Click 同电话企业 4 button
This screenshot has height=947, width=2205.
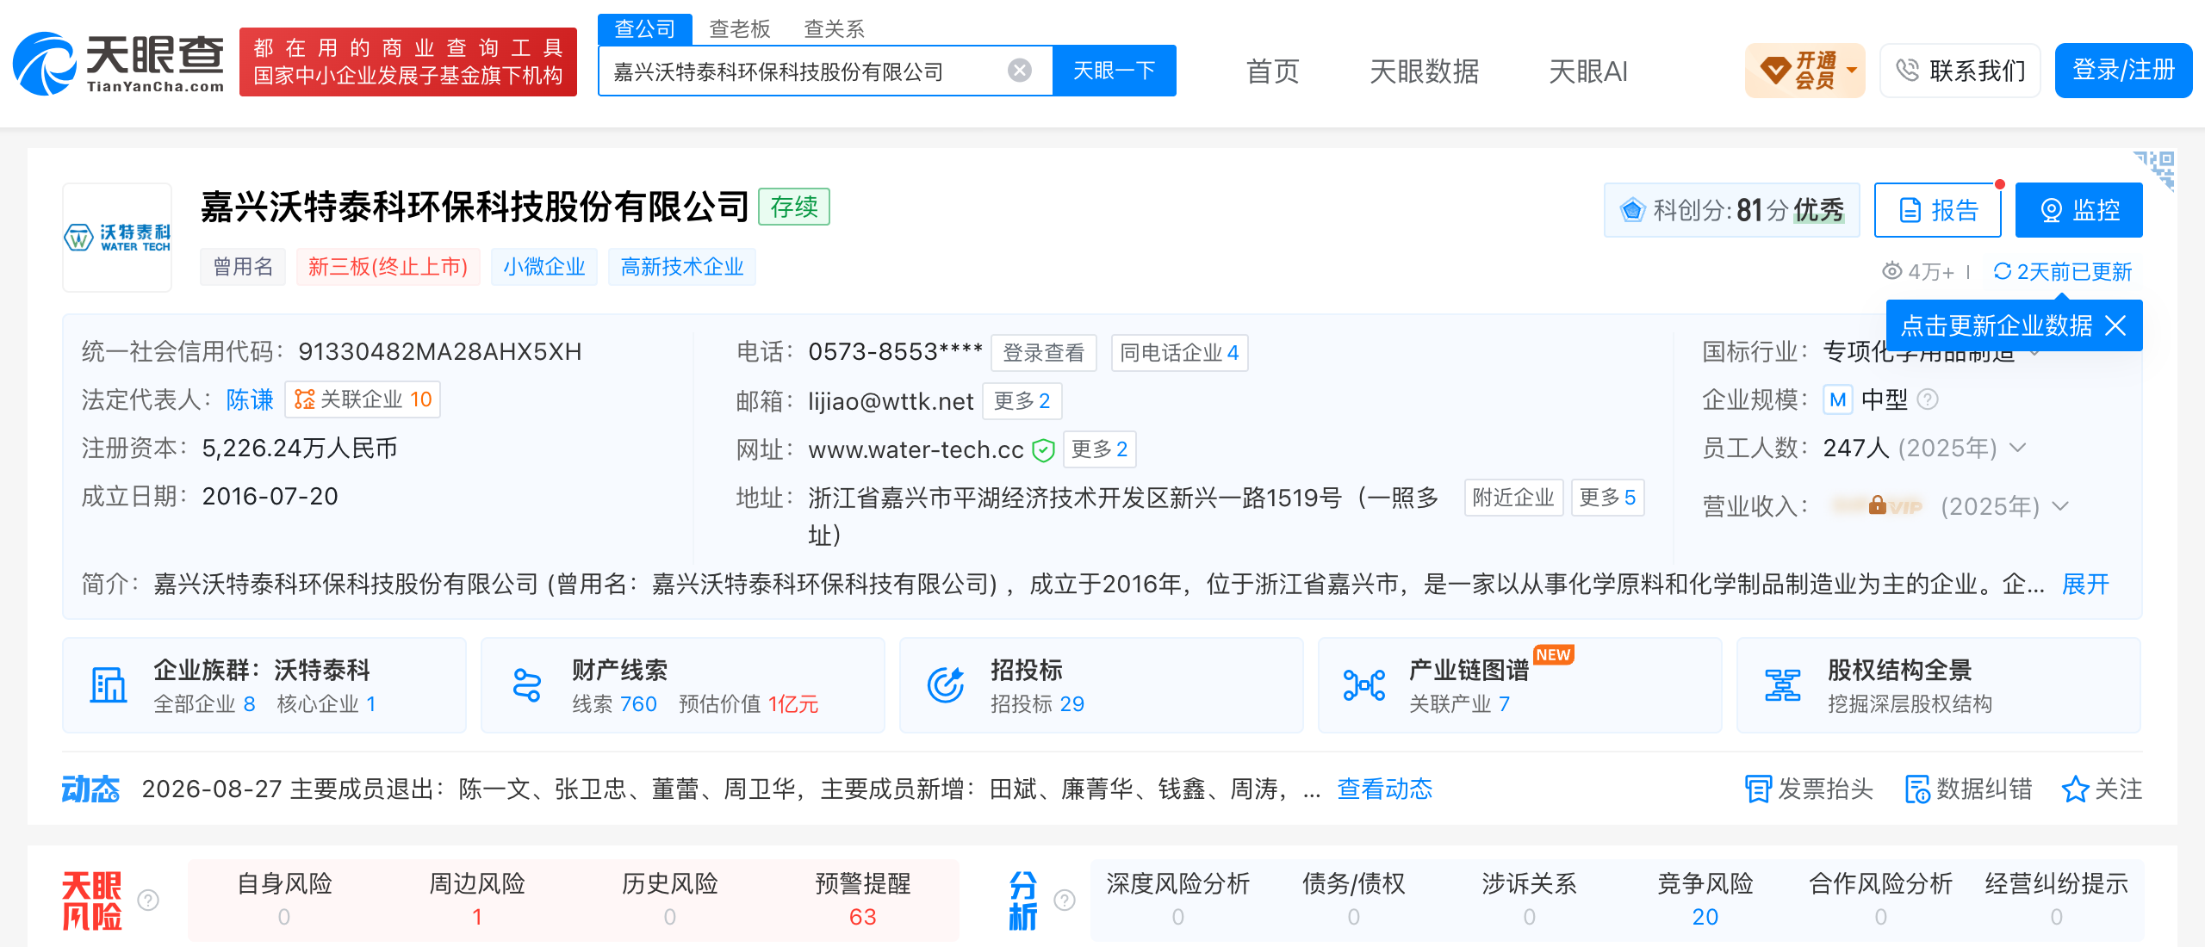1179,353
